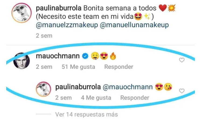Click Responder under paulinaburrola's reply

(x=135, y=98)
